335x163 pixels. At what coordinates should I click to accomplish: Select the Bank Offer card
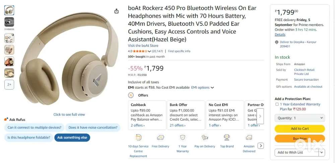click(x=186, y=115)
